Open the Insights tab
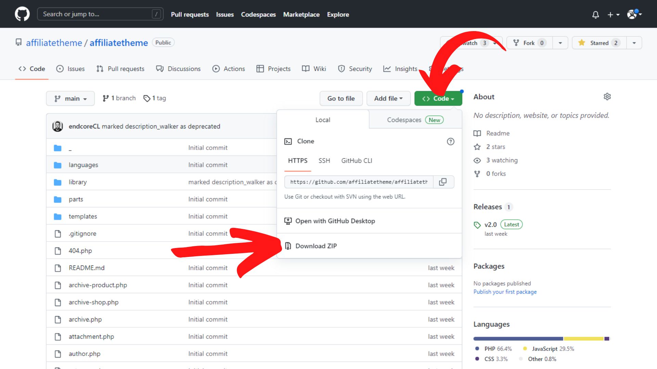The image size is (657, 369). [x=400, y=69]
